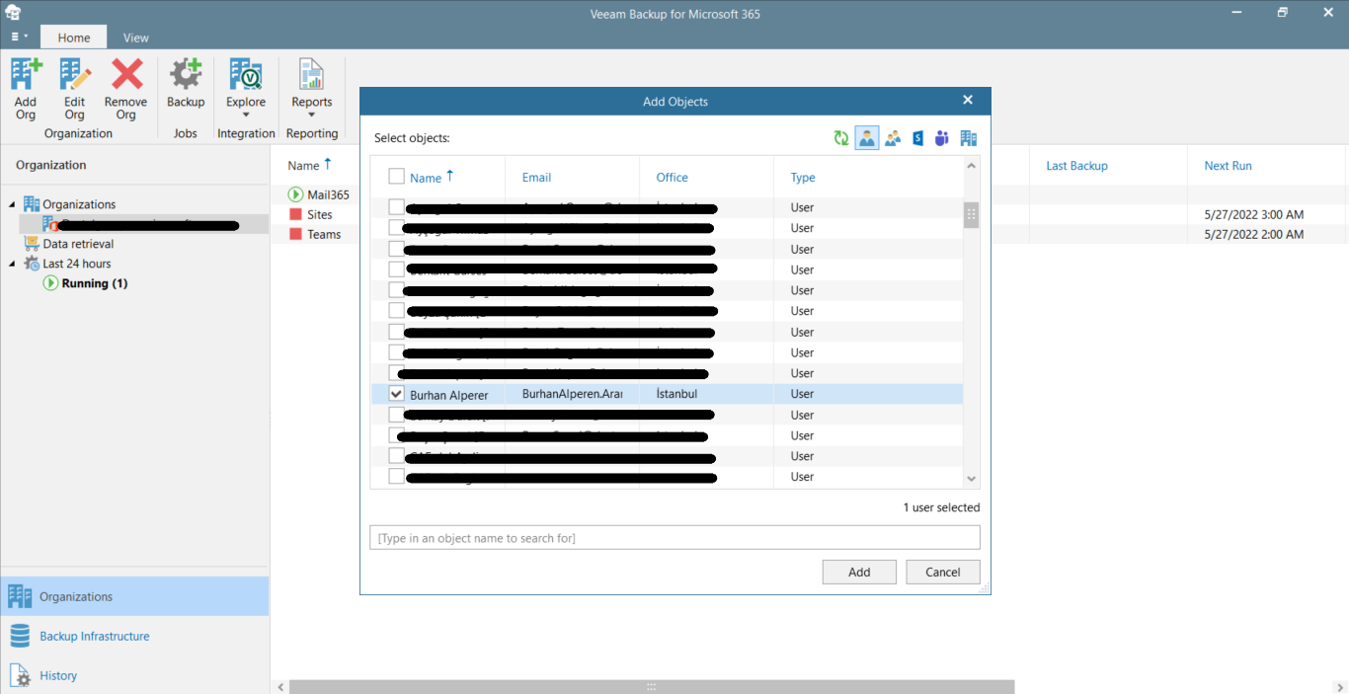Click the Organization buildings filter icon in dialog
1349x694 pixels.
(x=968, y=138)
